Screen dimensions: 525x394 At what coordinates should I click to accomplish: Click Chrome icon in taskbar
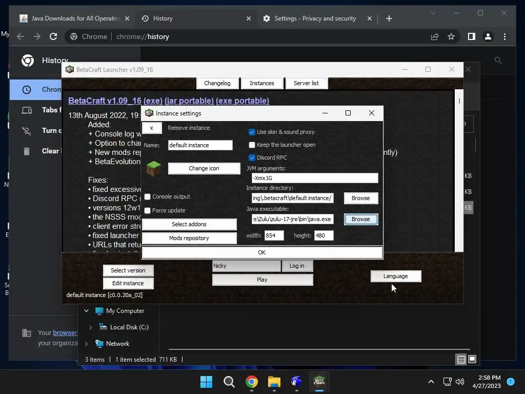coord(251,382)
